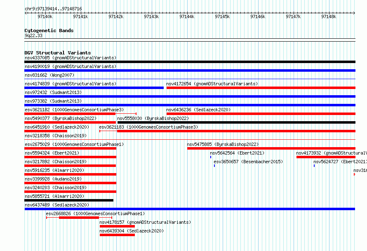Open nsv4173932 gnomAD variant label

332,153
